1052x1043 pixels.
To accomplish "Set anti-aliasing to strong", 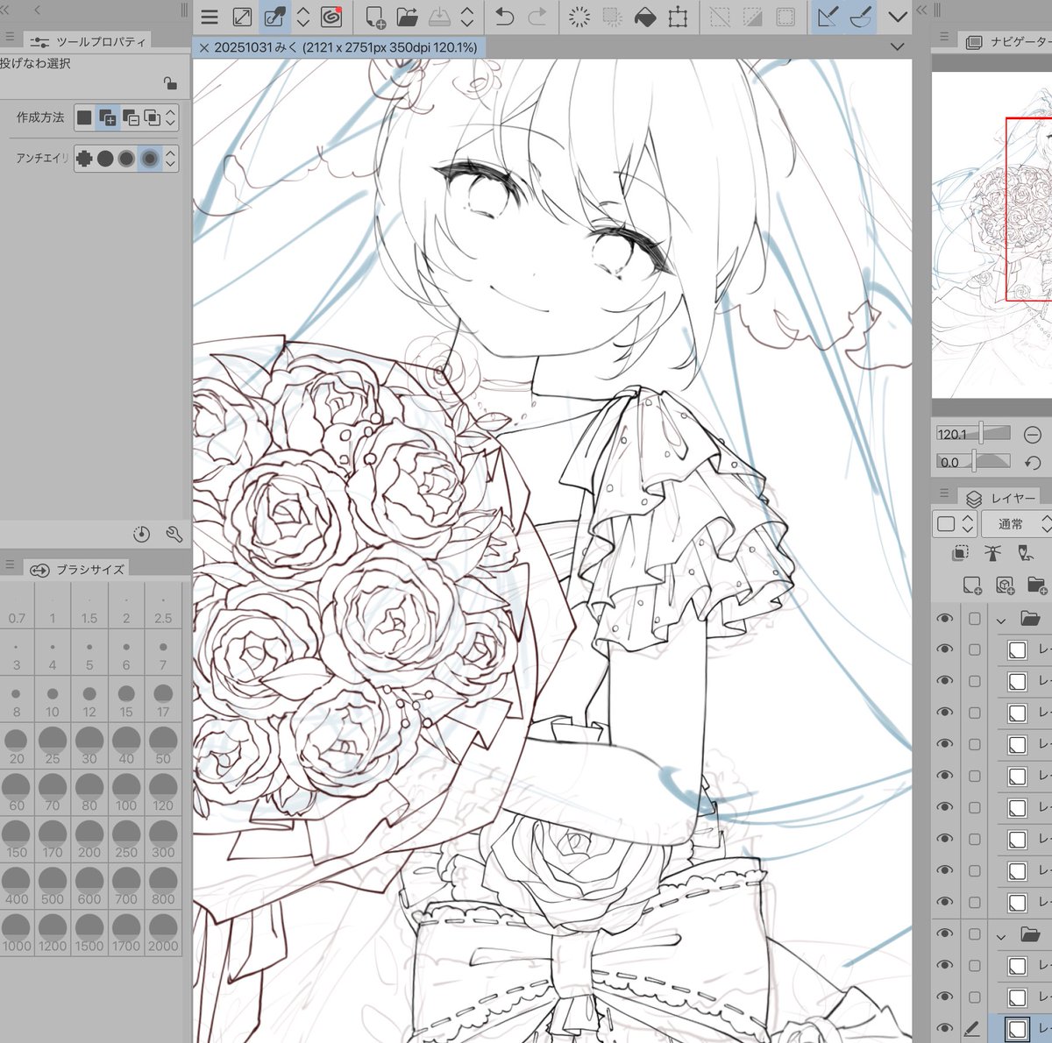I will point(150,159).
